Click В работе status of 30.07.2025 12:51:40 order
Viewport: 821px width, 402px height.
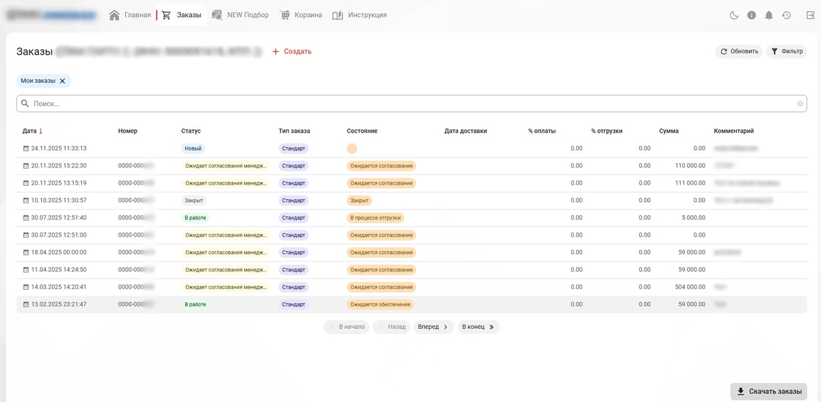[x=195, y=217]
